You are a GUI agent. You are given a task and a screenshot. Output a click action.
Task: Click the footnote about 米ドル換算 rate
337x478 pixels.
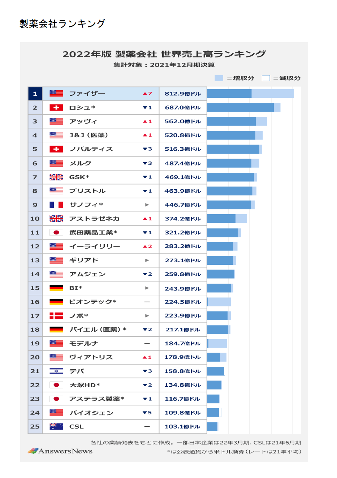[234, 452]
